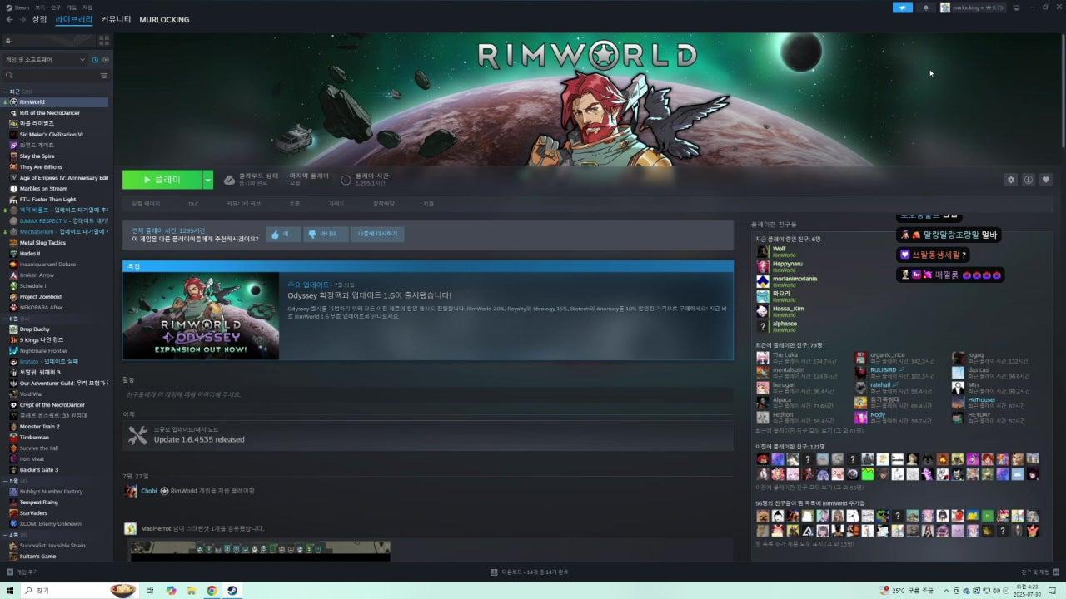Viewport: 1066px width, 599px height.
Task: Open the notifications bell icon
Action: pyautogui.click(x=925, y=7)
